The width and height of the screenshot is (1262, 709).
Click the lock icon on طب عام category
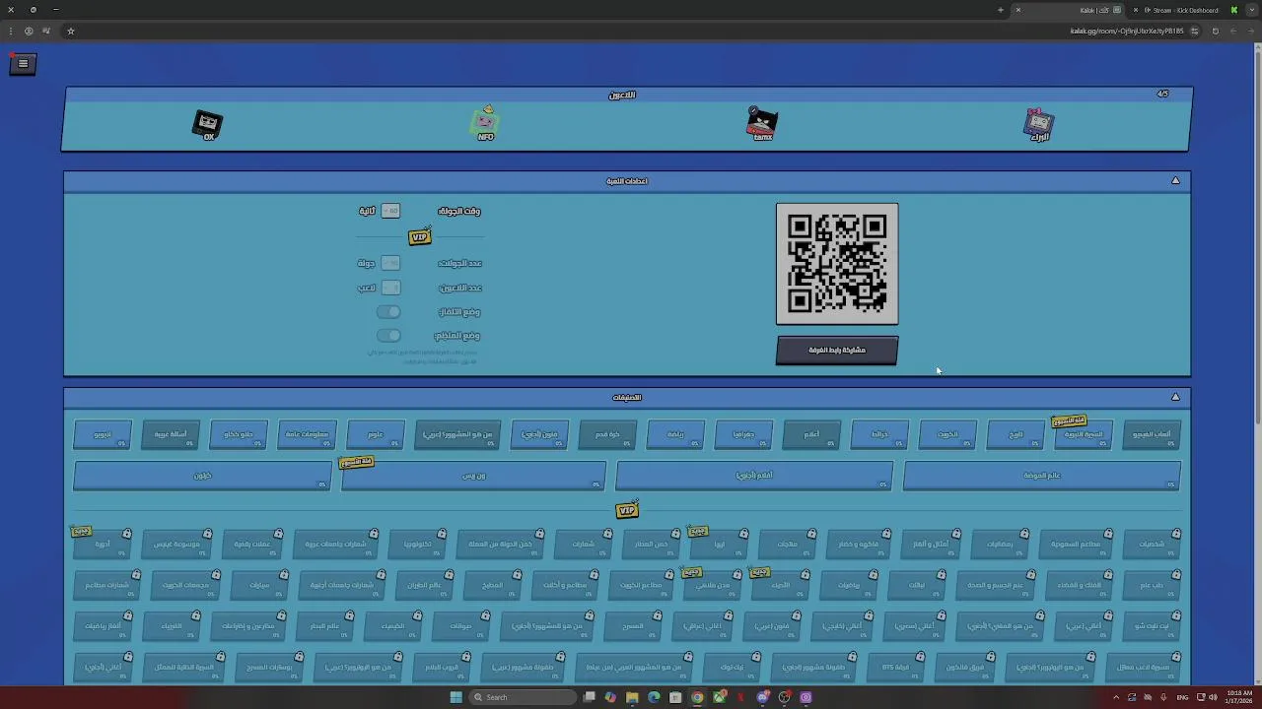click(x=1177, y=575)
